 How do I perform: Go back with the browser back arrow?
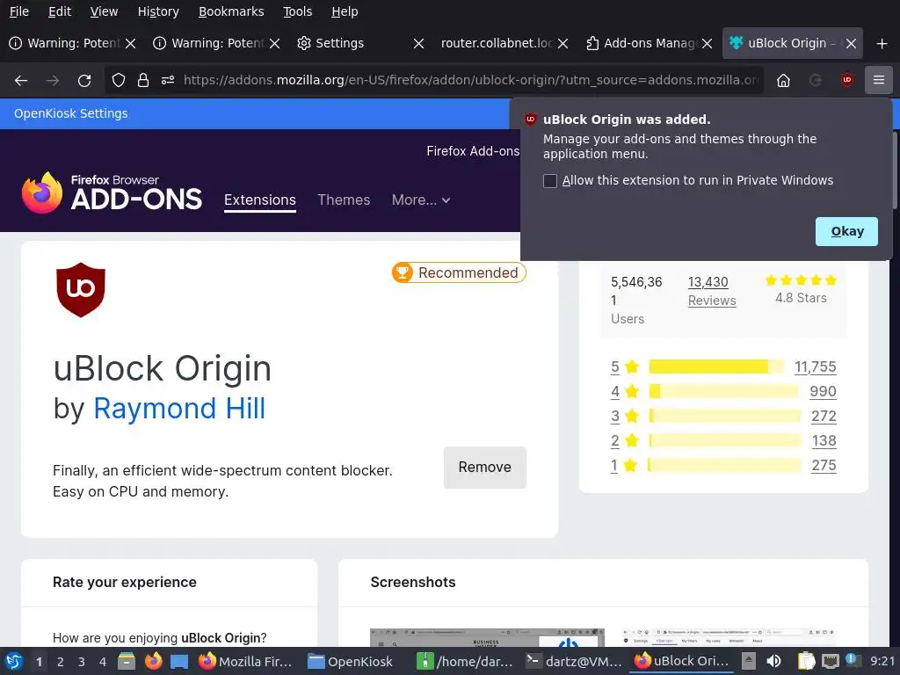(21, 80)
